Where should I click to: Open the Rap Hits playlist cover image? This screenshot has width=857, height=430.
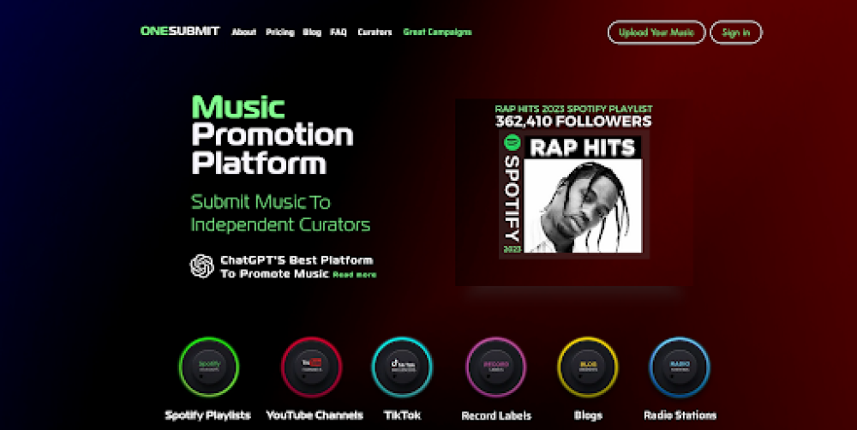(574, 194)
